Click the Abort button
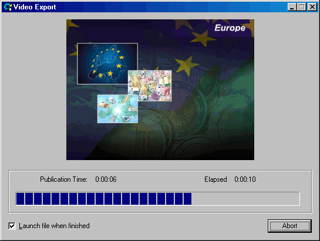Image resolution: width=320 pixels, height=241 pixels. (289, 226)
